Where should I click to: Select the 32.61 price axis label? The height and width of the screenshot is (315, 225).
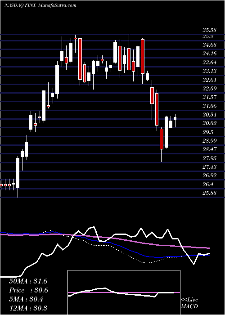tap(209, 80)
